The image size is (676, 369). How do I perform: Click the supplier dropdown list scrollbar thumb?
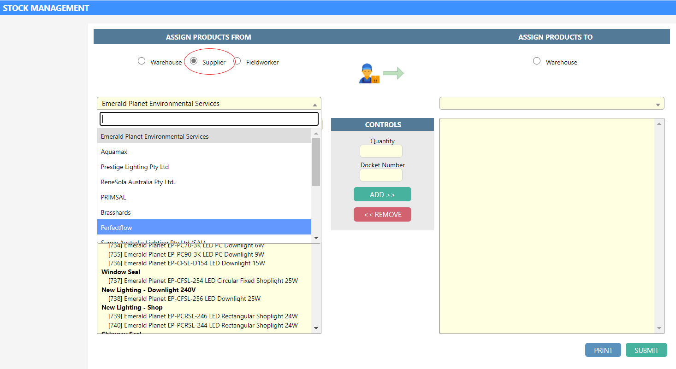pyautogui.click(x=316, y=161)
